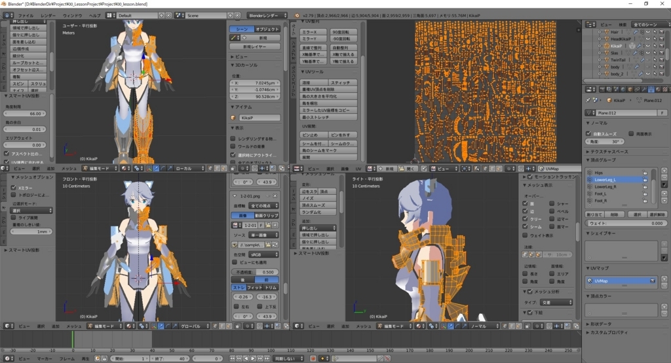Click the ピン止め button
Screen dimensions: 671x363
pos(314,135)
